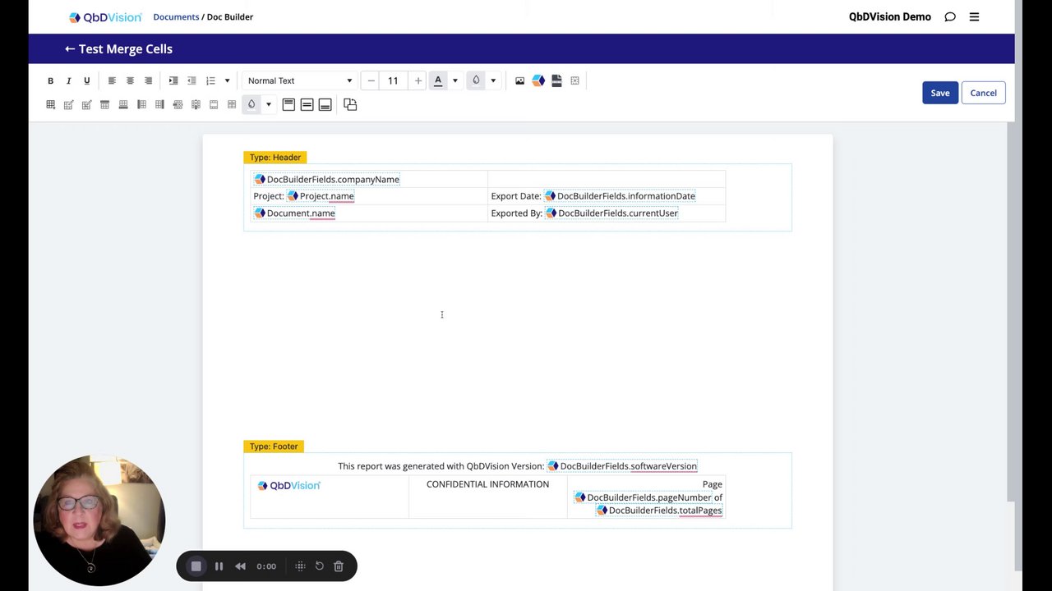The image size is (1052, 591).
Task: Toggle italic formatting
Action: tap(68, 80)
